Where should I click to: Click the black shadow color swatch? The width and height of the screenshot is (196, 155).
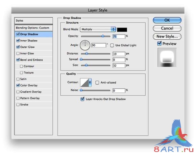click(122, 29)
